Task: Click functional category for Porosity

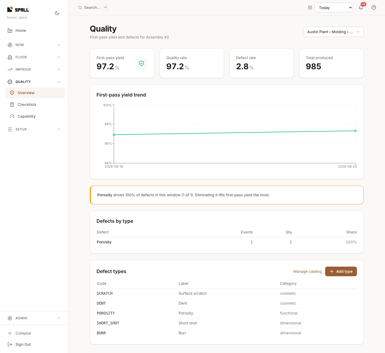Action: click(x=289, y=313)
